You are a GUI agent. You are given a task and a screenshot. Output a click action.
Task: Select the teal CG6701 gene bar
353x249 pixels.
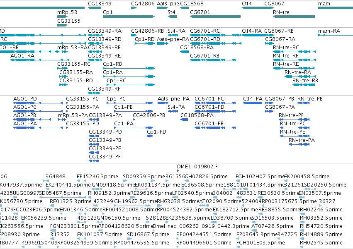[x=215, y=17]
